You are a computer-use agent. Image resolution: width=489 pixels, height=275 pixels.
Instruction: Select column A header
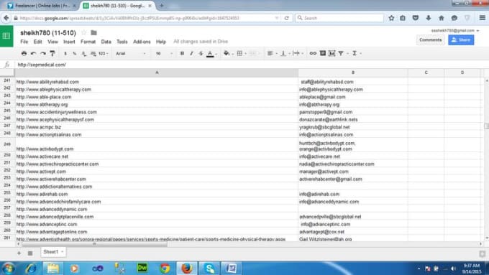[157, 73]
